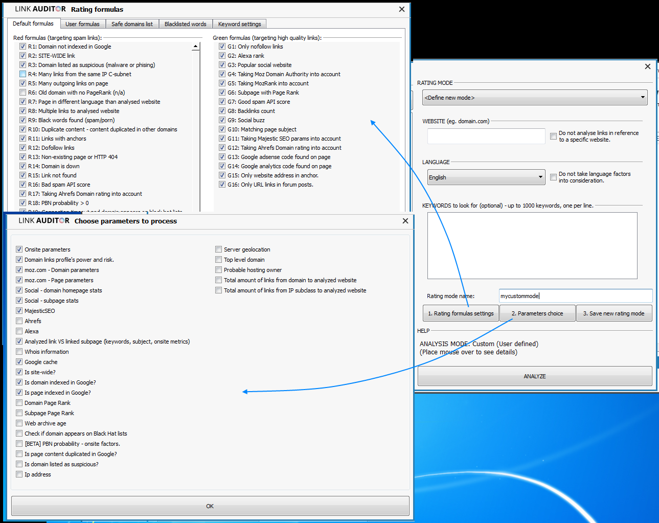Click the Rating mode name field
The width and height of the screenshot is (659, 523).
tap(576, 296)
